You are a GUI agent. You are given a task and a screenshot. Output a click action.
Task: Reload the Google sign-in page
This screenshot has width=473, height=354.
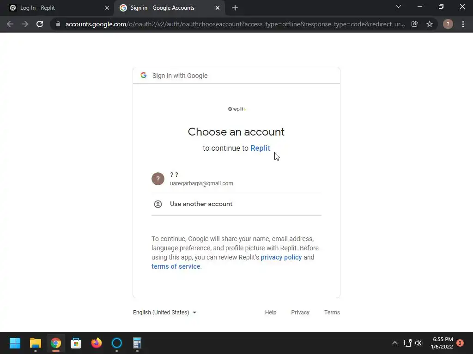[x=40, y=24]
